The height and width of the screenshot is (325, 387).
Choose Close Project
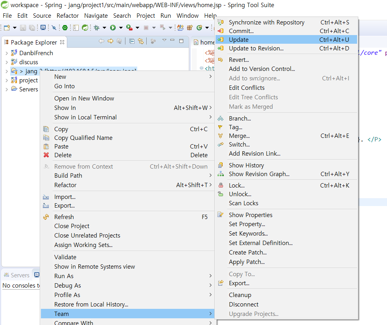coord(127,226)
